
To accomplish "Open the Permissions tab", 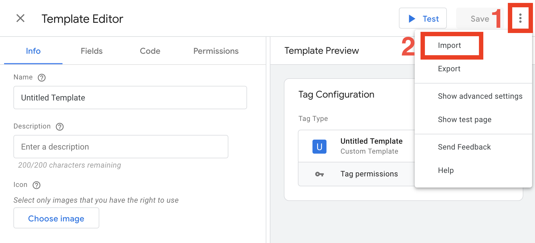I will pos(216,51).
